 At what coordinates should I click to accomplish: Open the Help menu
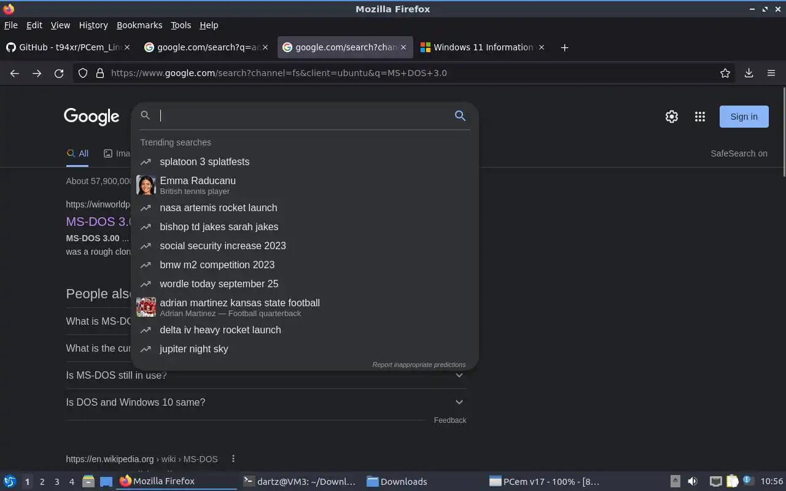click(x=209, y=25)
